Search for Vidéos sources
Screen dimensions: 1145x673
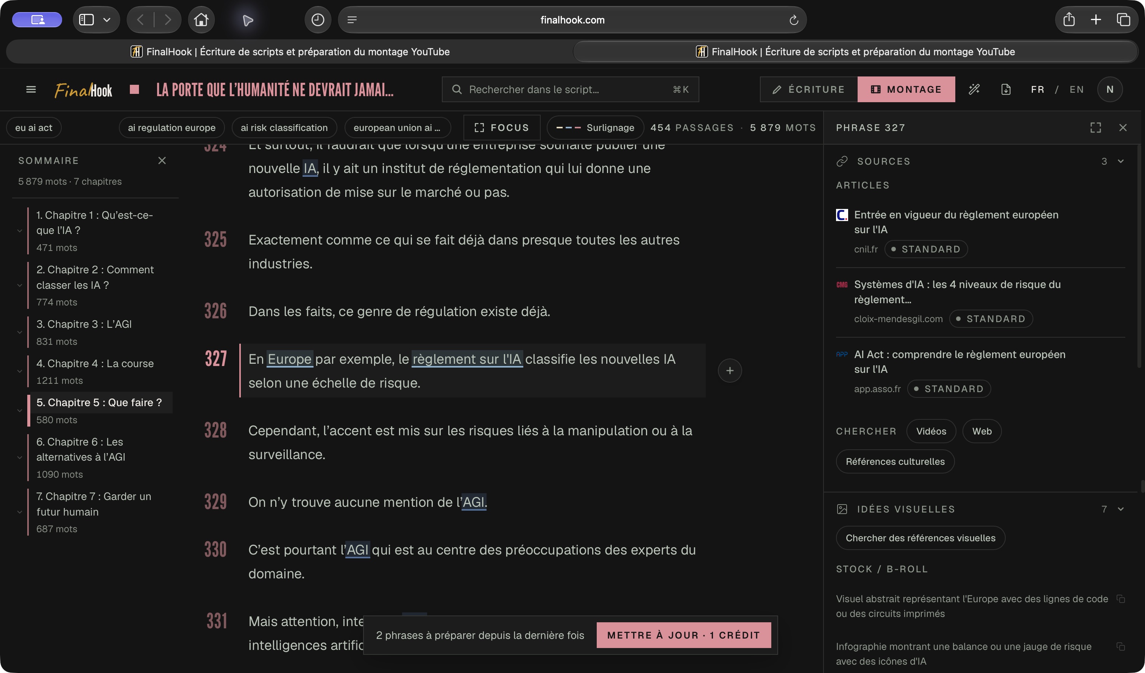pos(931,431)
